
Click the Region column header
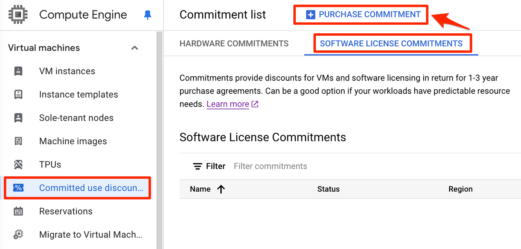coord(461,189)
